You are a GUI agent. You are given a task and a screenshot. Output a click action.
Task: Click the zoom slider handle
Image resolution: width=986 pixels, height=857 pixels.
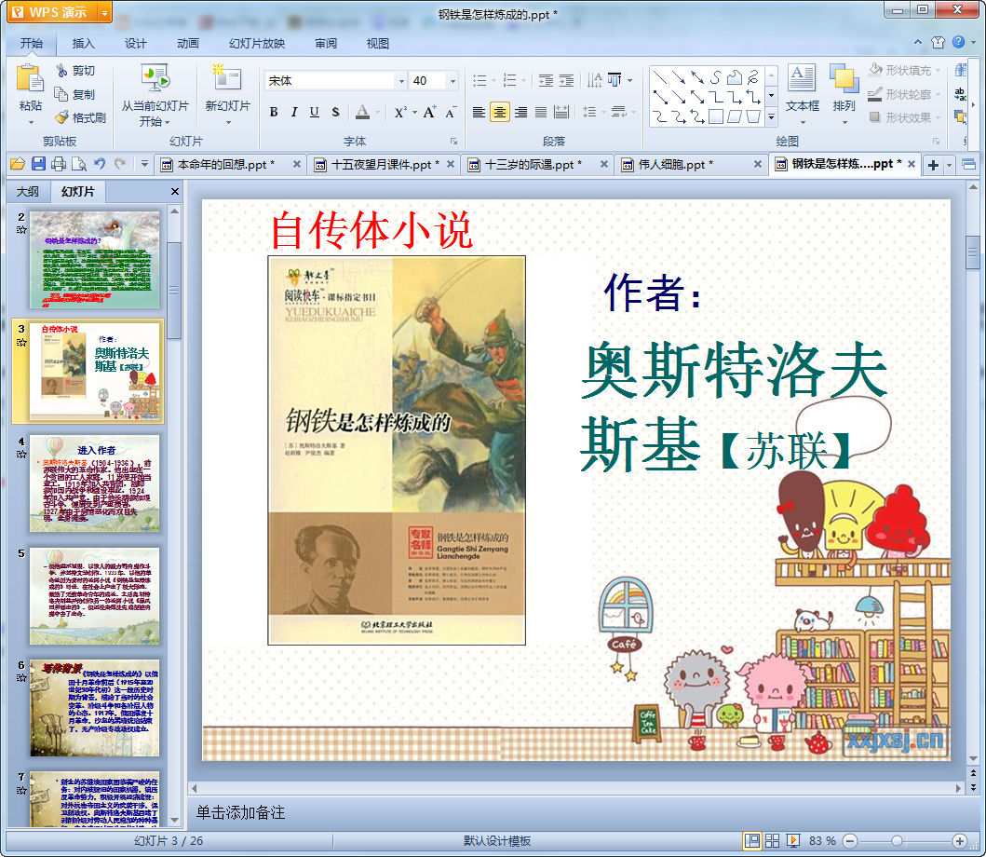(898, 840)
